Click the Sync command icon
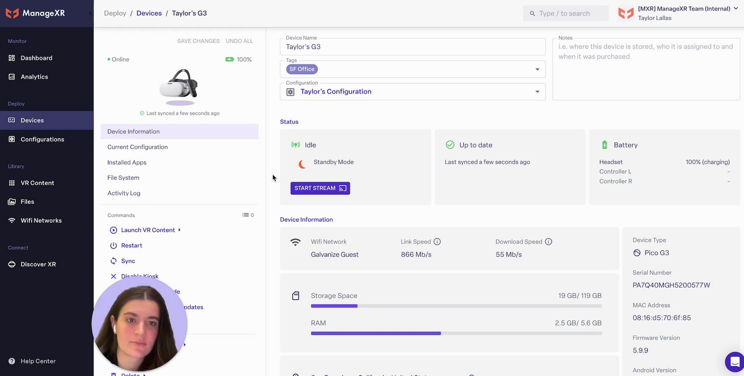744x376 pixels. coord(113,261)
